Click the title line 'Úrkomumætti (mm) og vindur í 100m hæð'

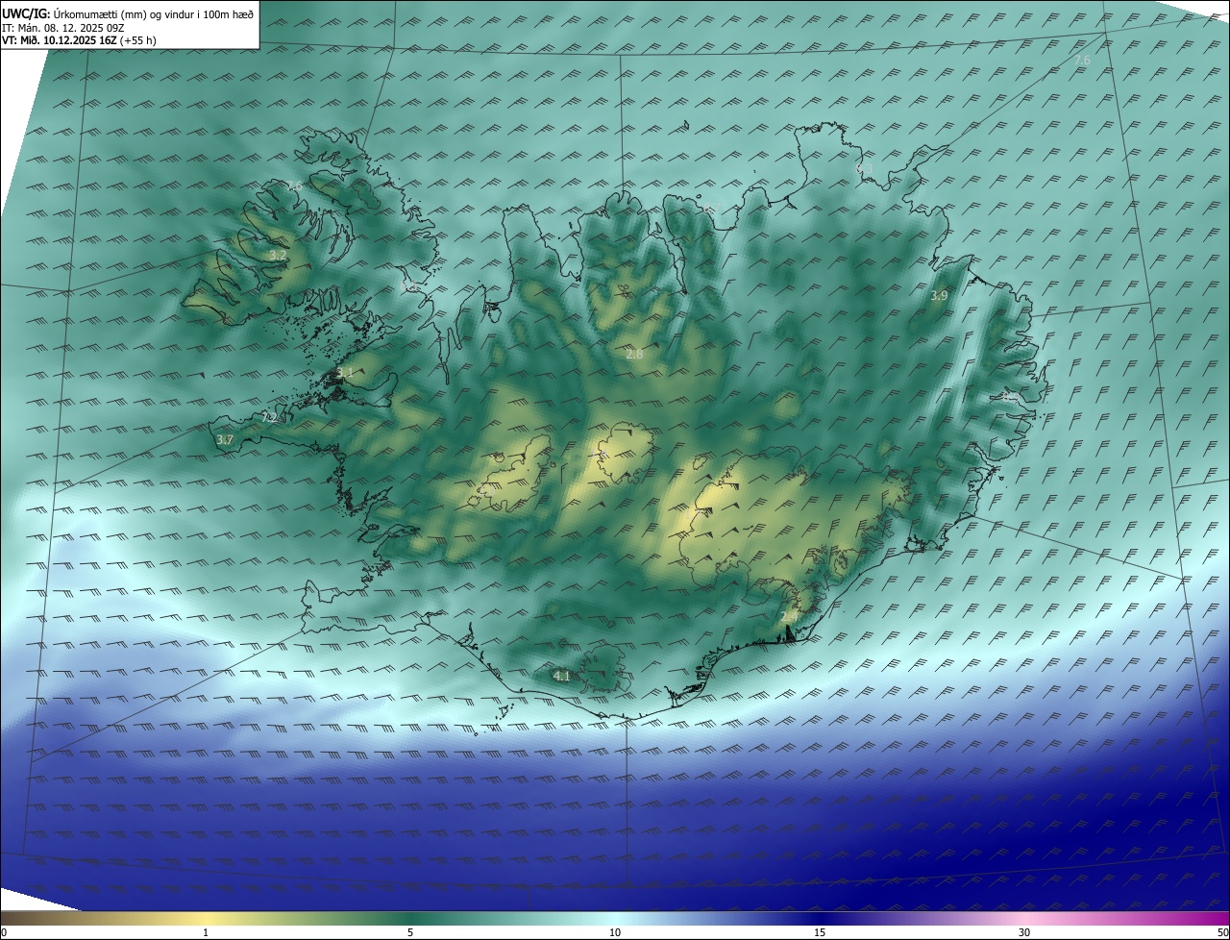153,14
